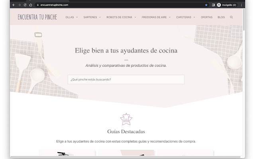Click the ENCUENTRA TU PINCHE logo
The height and width of the screenshot is (159, 255).
[x=37, y=17]
